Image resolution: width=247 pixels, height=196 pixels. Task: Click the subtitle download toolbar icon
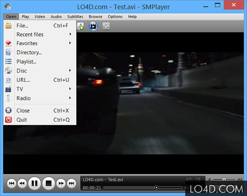click(80, 26)
